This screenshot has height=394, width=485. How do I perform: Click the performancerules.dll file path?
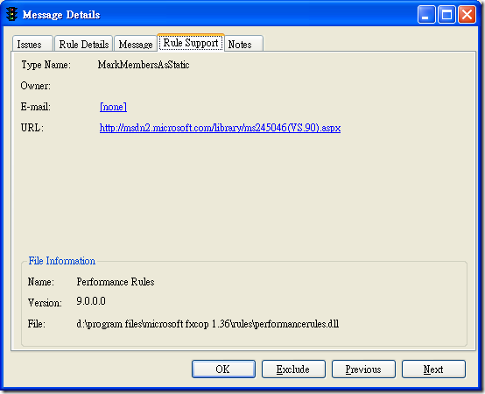point(207,324)
